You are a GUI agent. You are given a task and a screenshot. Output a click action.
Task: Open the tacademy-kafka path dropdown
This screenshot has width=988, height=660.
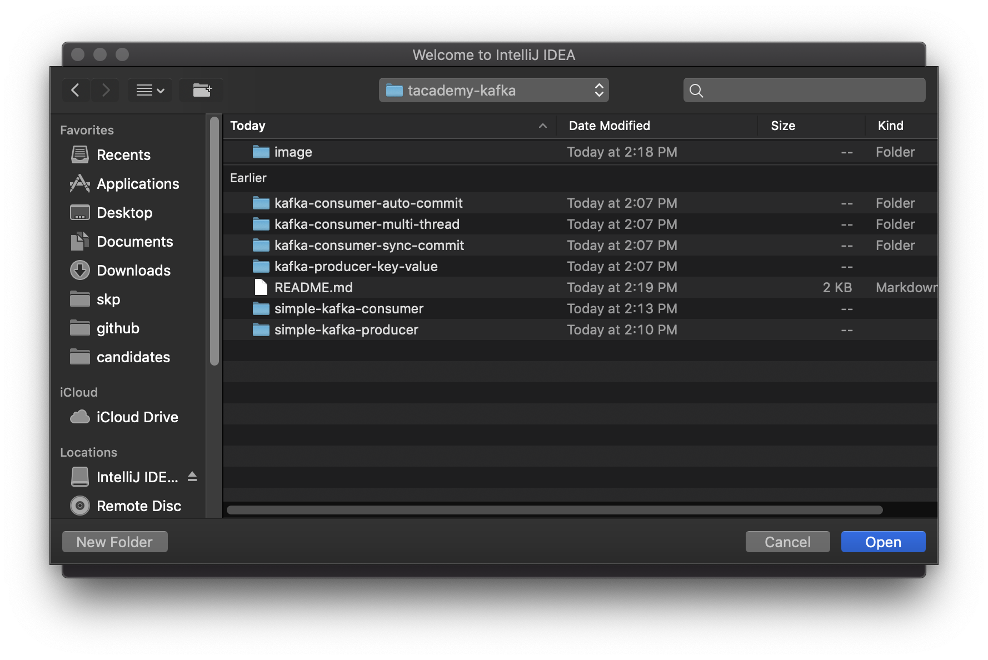click(x=493, y=90)
